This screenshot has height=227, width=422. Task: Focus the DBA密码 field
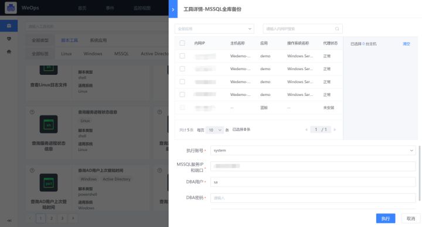click(x=313, y=198)
